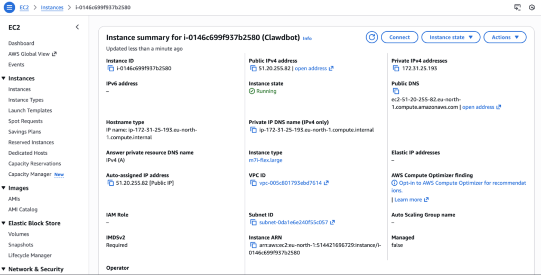The image size is (541, 275).
Task: Click the refresh instance summary button
Action: pyautogui.click(x=372, y=37)
